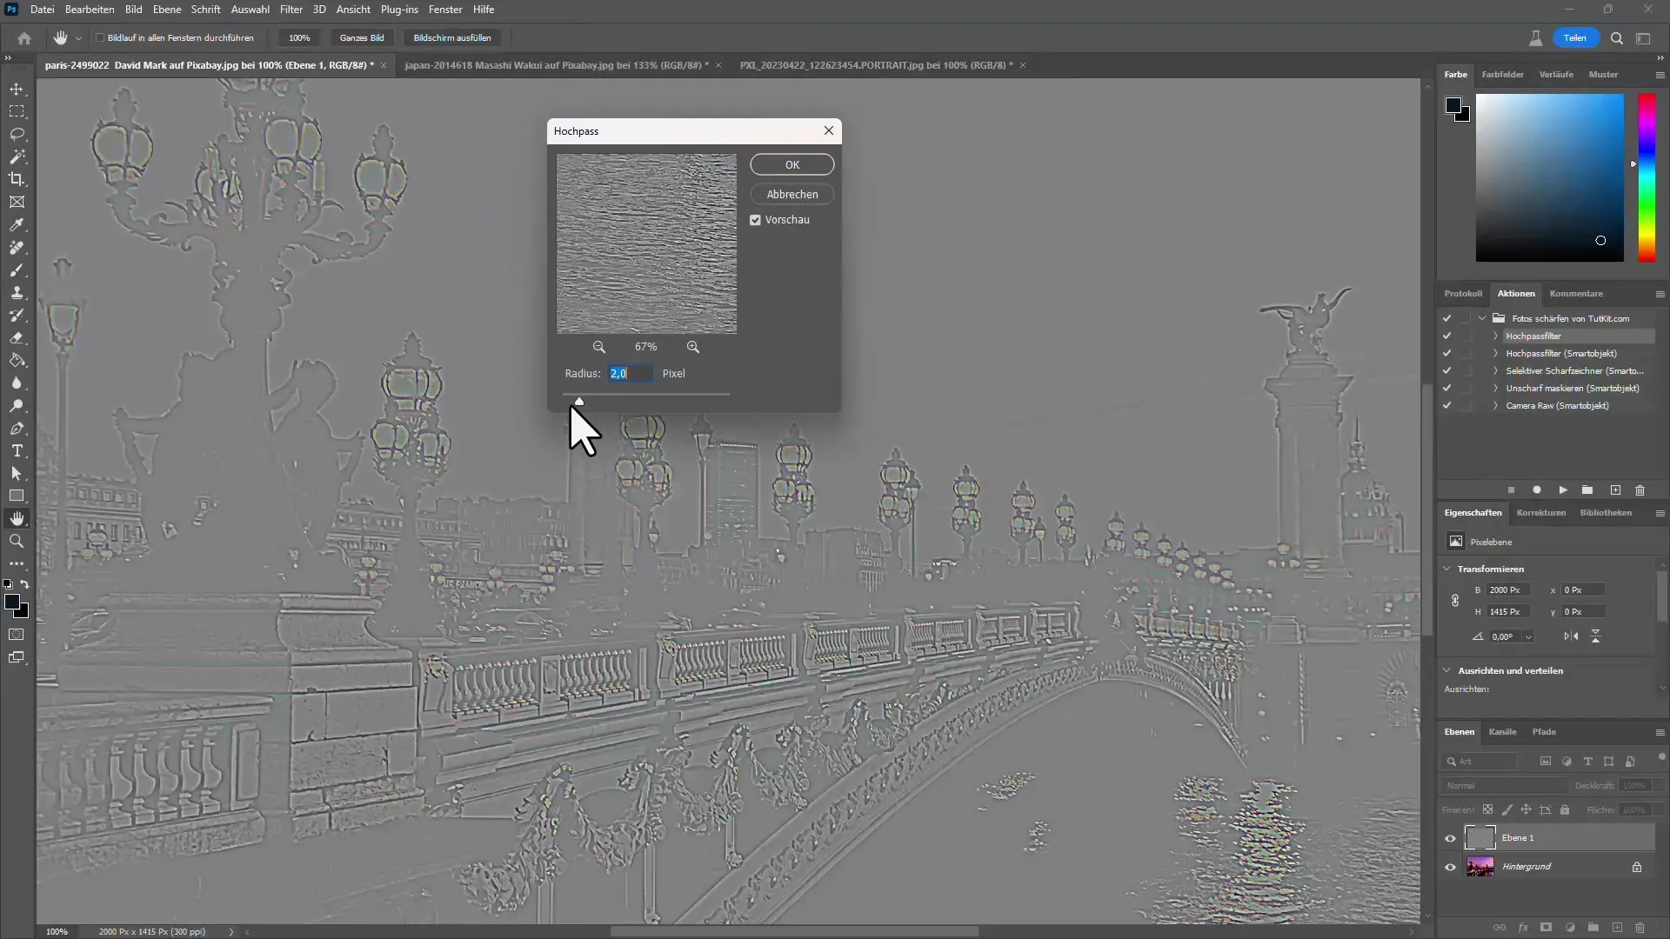Click Abbrechen in Hochpass dialog
The image size is (1670, 939).
point(792,194)
